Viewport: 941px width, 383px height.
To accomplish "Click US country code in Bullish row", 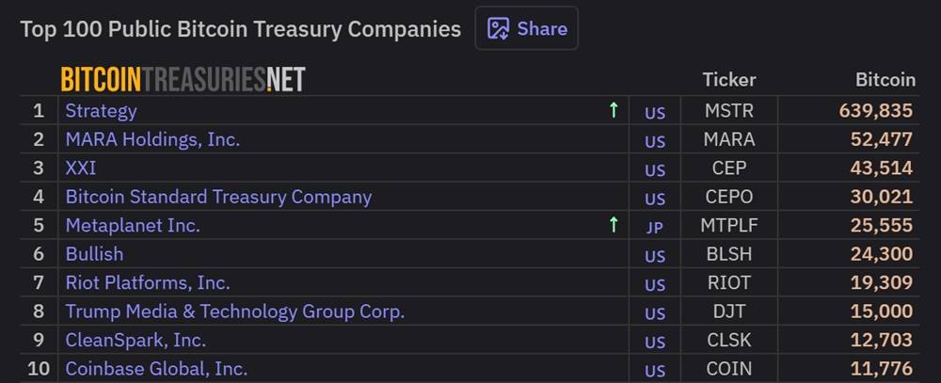I will (x=655, y=256).
